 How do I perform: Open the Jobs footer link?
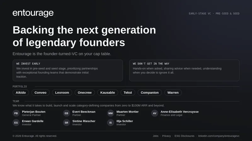pos(155,136)
